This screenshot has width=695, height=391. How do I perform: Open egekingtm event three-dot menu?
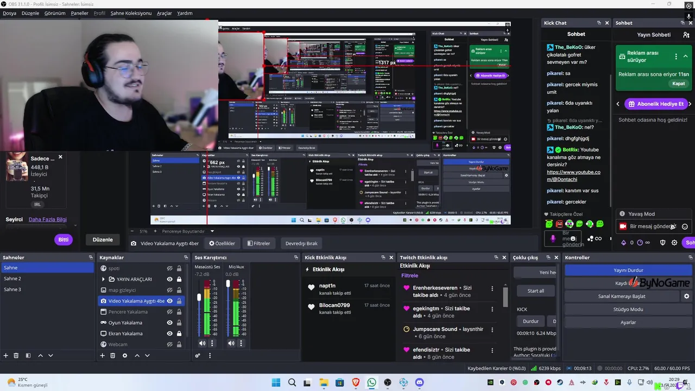(x=492, y=309)
